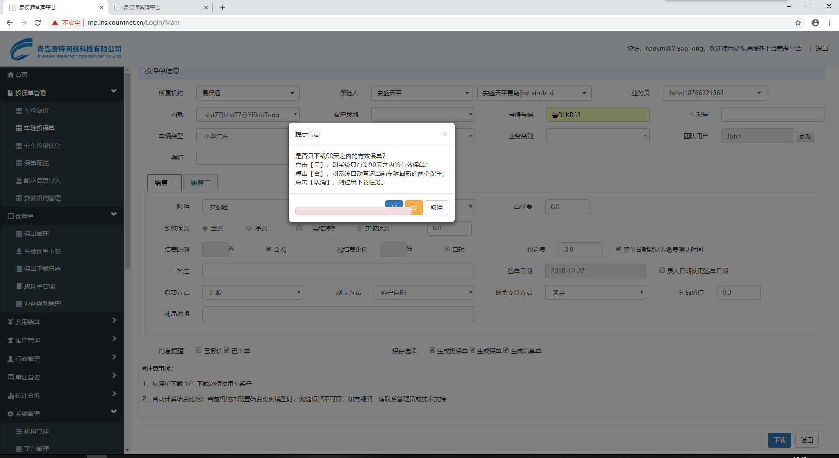This screenshot has height=458, width=839.
Task: Bookmark this page with the star icon
Action: 797,23
